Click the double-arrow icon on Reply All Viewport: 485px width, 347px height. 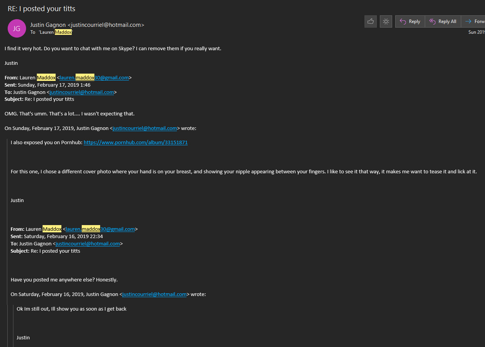pos(432,21)
